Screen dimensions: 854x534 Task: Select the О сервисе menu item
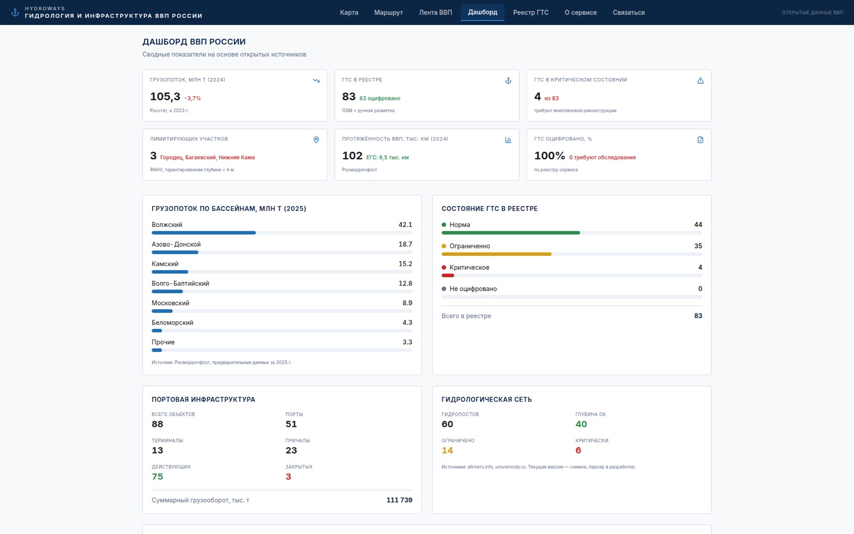(x=581, y=12)
